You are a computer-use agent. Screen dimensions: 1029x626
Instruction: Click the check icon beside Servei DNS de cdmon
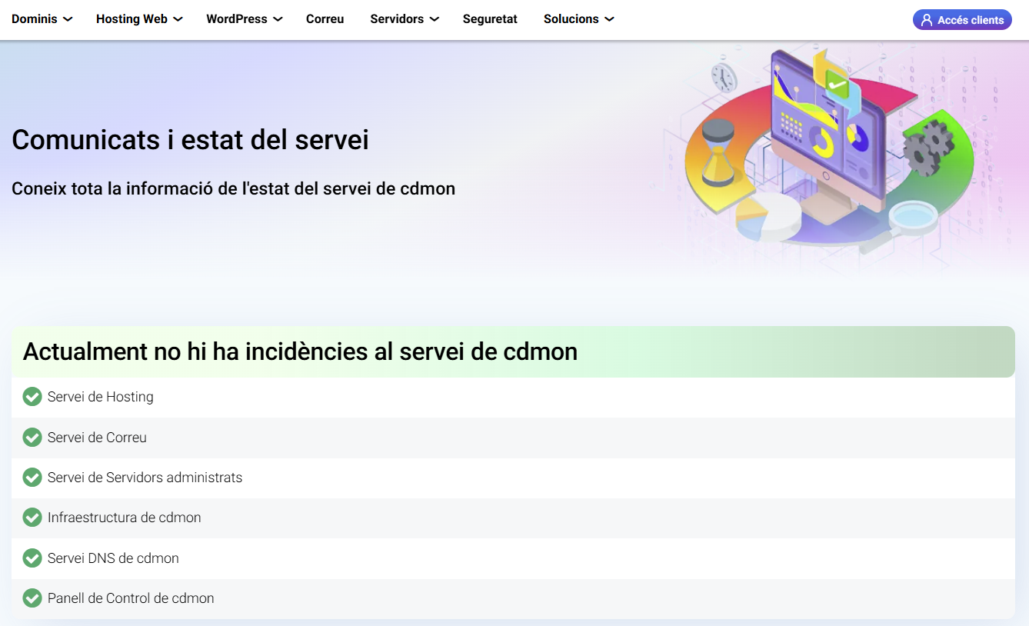(32, 558)
